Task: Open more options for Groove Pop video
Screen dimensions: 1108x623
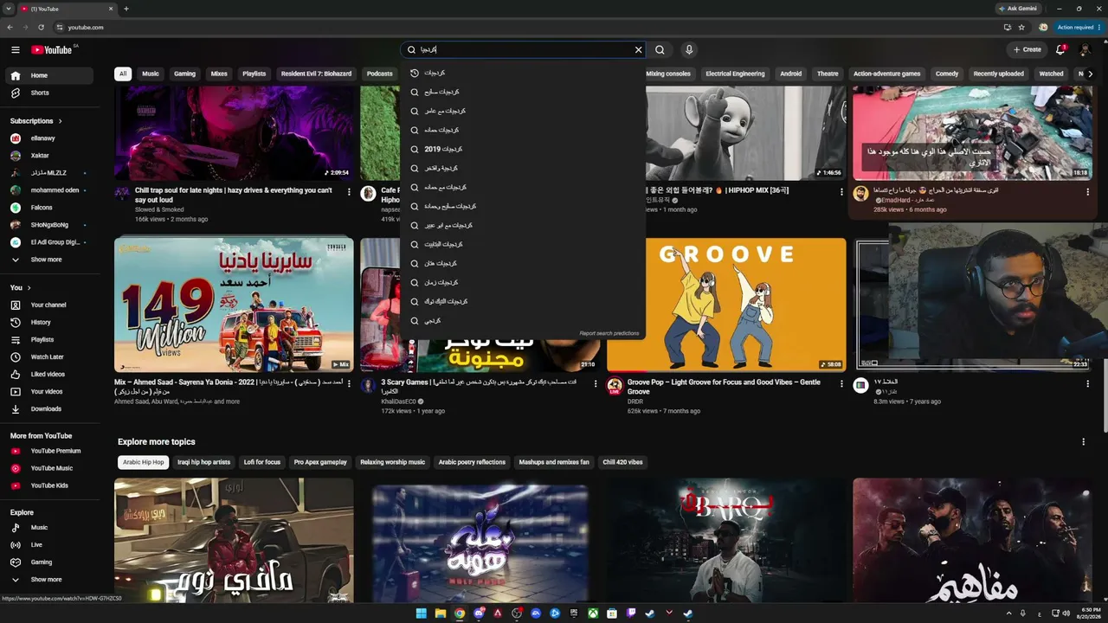Action: [x=841, y=383]
